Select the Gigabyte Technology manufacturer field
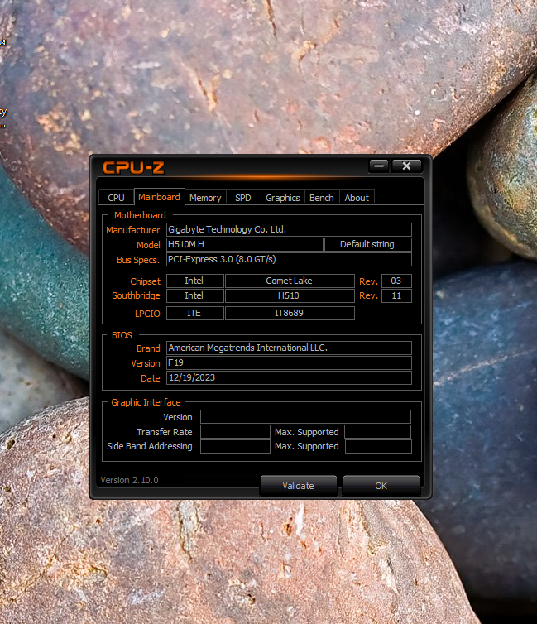This screenshot has width=537, height=624. (x=289, y=229)
